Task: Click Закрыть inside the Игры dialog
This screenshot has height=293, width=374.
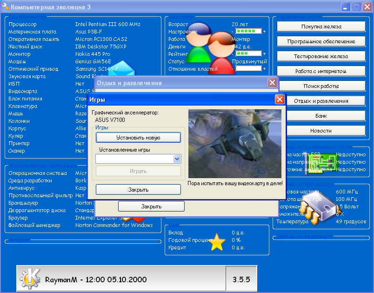Action: coord(138,190)
